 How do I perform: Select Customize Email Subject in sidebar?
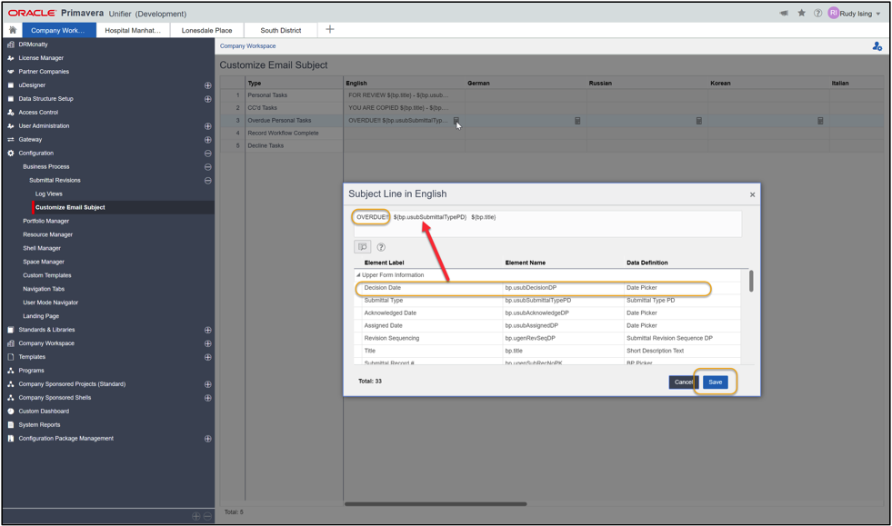point(70,207)
